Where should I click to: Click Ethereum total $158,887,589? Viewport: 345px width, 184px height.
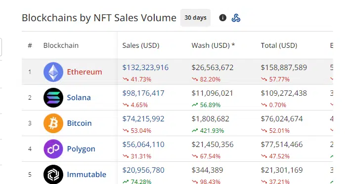tap(284, 68)
